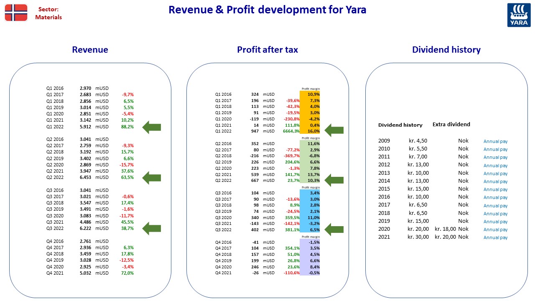
Task: Open the 2020 Annual pay link
Action: [x=495, y=230]
